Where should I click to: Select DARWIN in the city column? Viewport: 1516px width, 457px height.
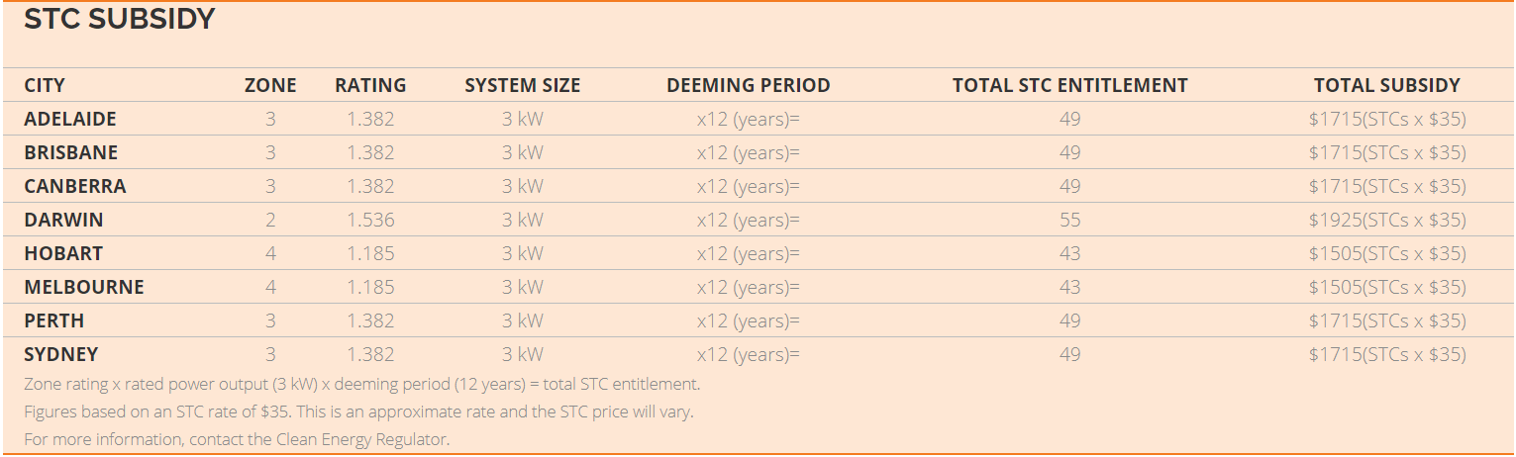tap(63, 220)
